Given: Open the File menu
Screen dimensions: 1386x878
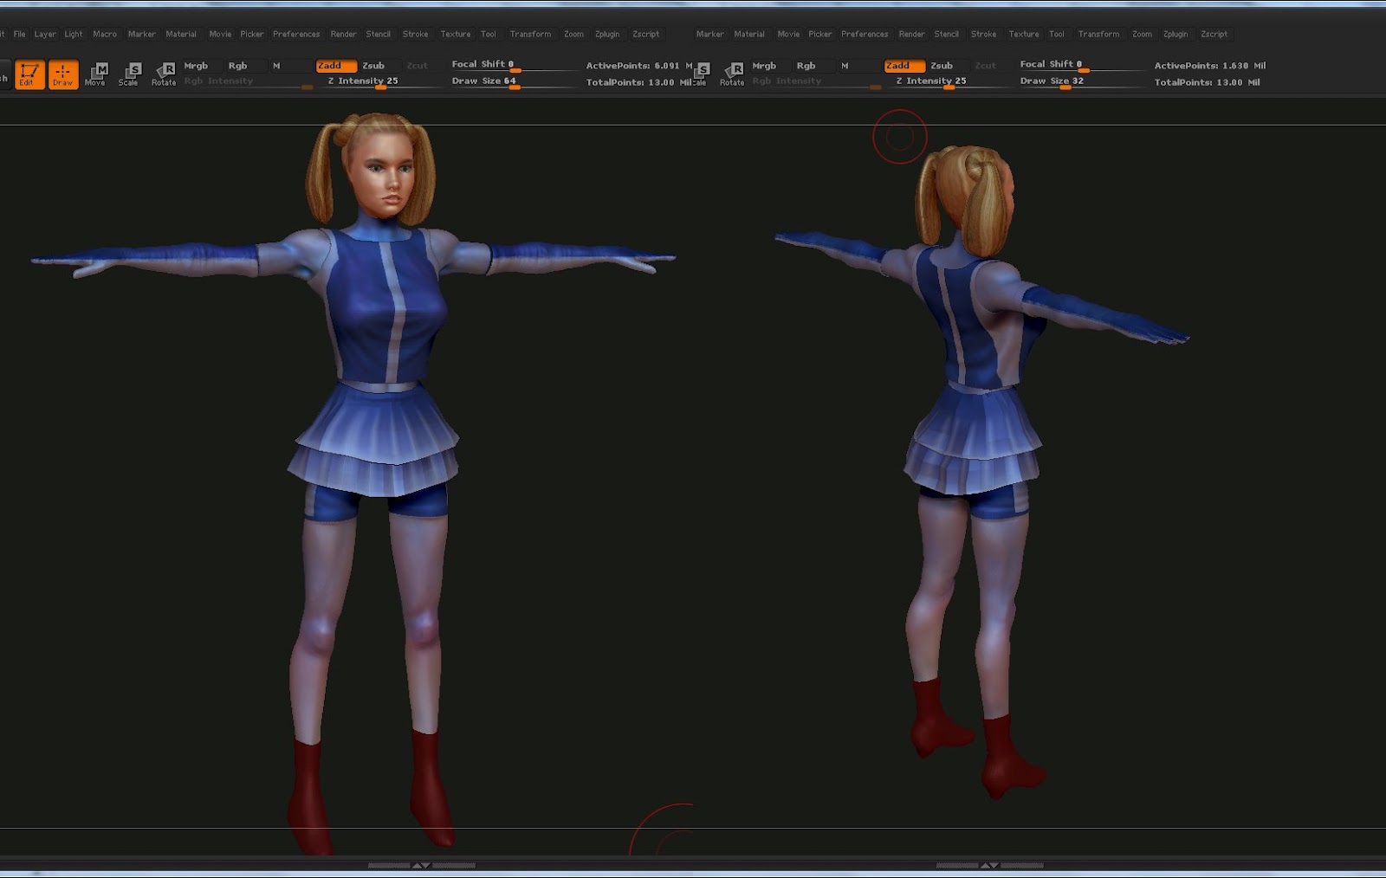Looking at the screenshot, I should [19, 35].
